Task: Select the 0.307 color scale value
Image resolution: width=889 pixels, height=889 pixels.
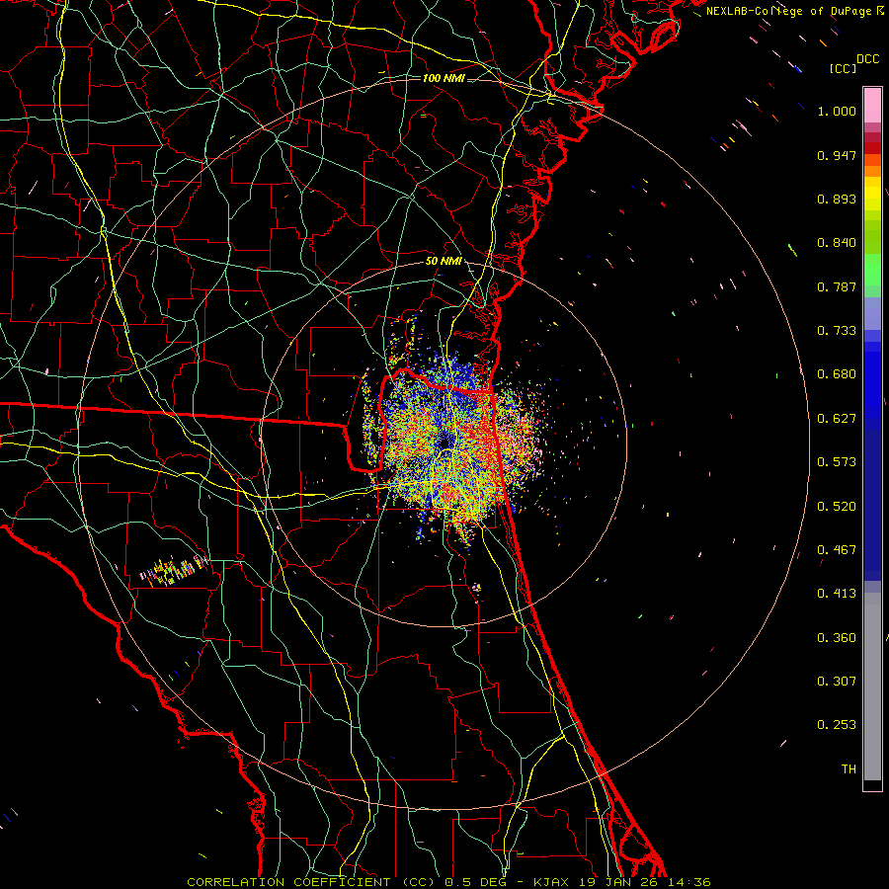Action: click(x=837, y=682)
